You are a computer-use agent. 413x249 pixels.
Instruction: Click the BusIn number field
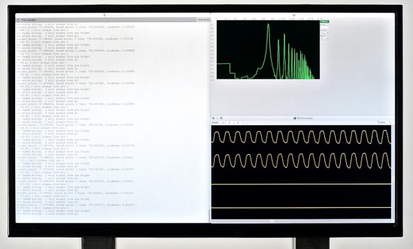pos(324,28)
